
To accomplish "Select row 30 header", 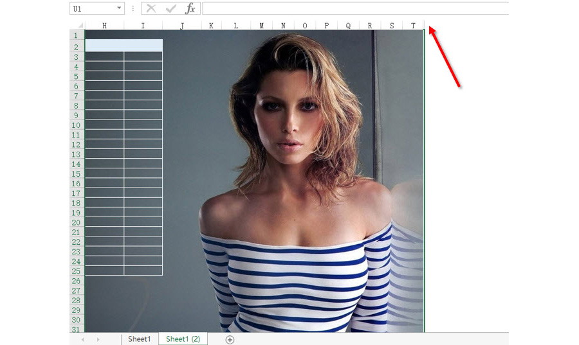I will 77,319.
